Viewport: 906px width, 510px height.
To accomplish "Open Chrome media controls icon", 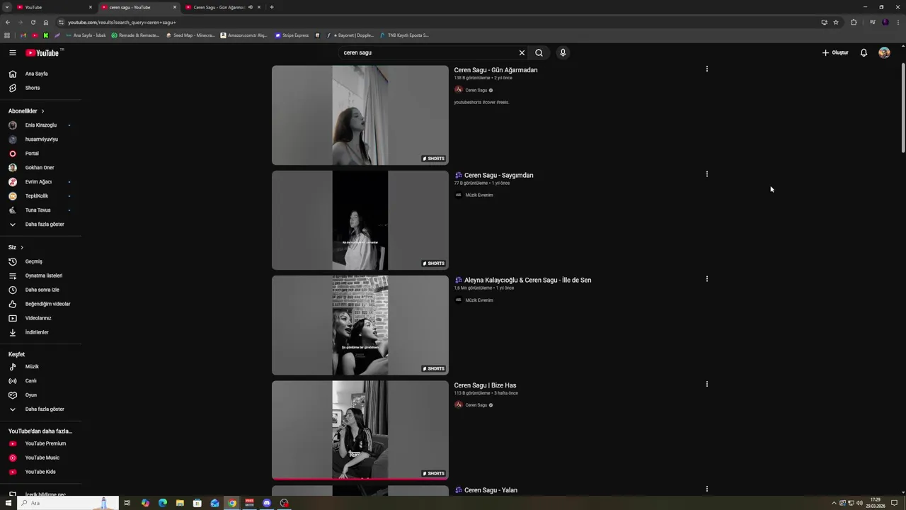I will (x=872, y=22).
